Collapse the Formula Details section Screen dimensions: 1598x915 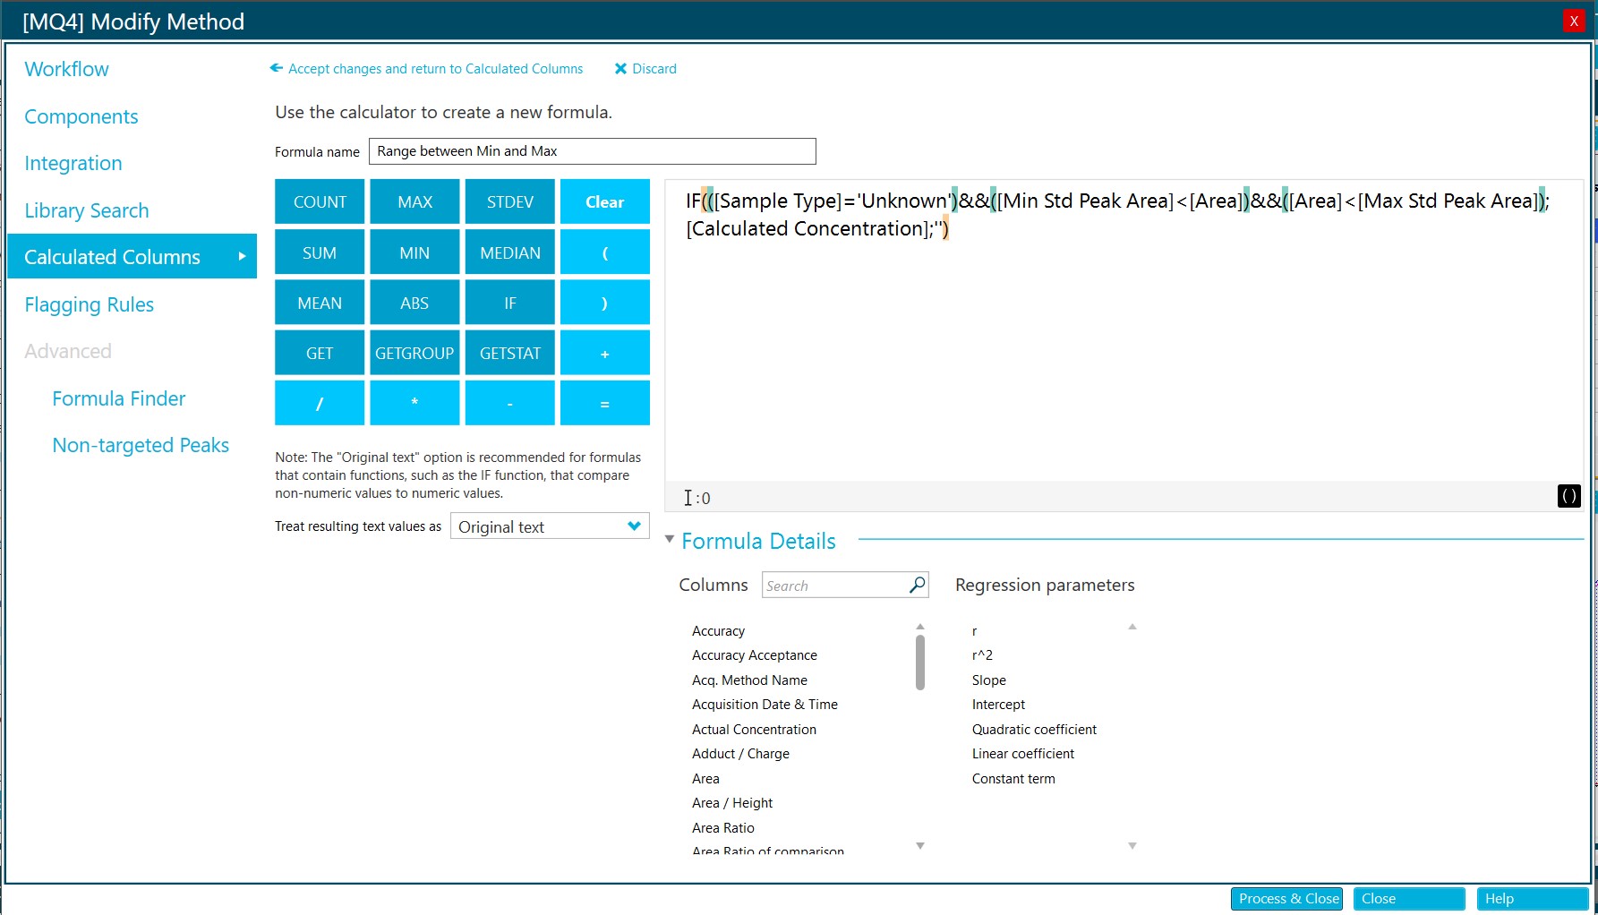(669, 540)
